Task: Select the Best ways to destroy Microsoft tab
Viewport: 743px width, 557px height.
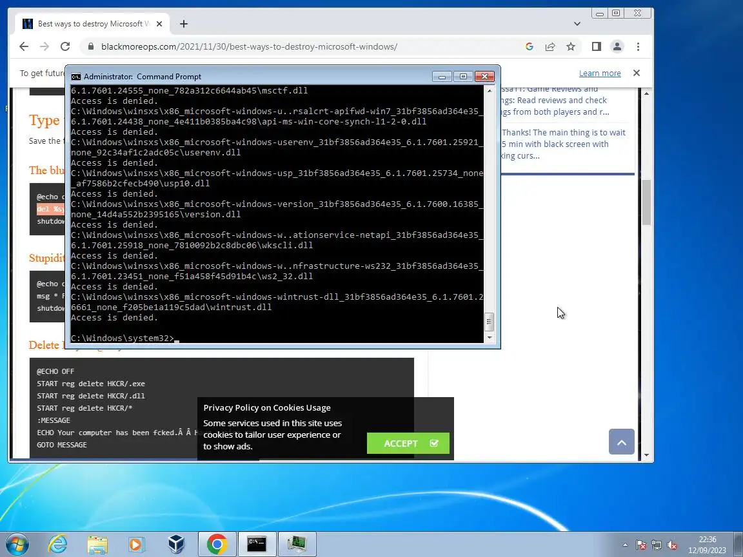Action: point(93,24)
